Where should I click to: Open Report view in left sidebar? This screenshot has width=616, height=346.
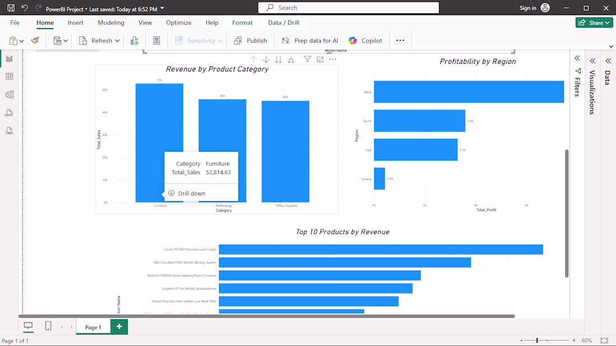click(x=10, y=59)
